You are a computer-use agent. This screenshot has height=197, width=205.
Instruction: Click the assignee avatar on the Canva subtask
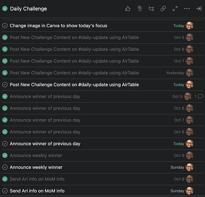tap(190, 26)
